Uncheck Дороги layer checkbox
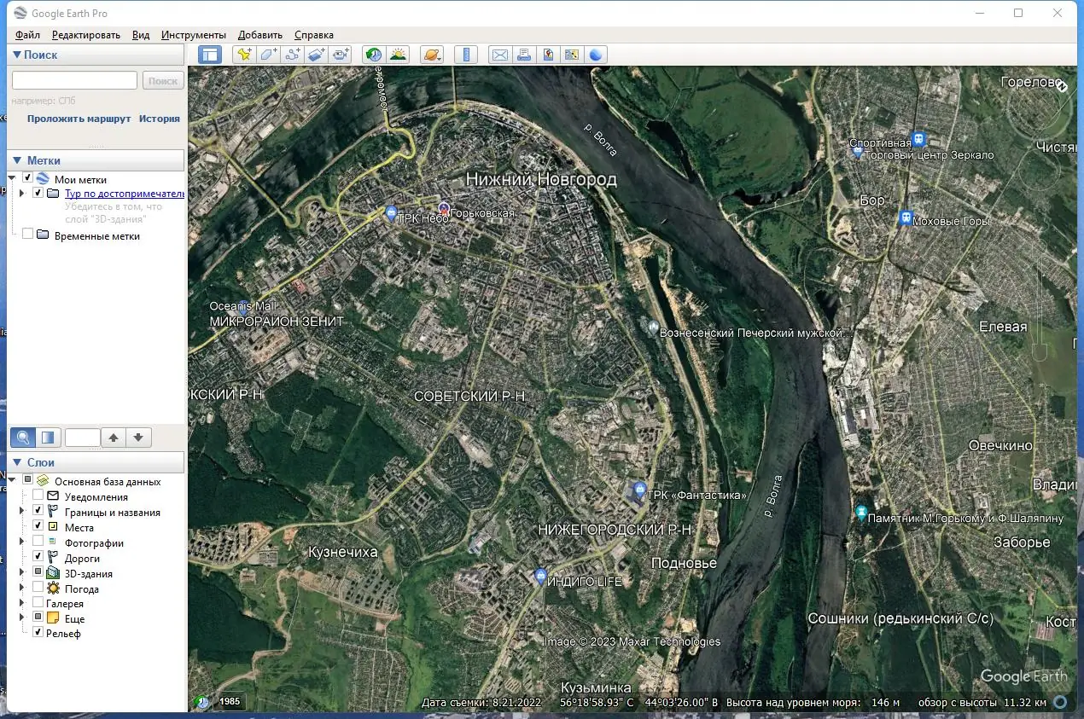This screenshot has width=1084, height=719. click(x=38, y=558)
